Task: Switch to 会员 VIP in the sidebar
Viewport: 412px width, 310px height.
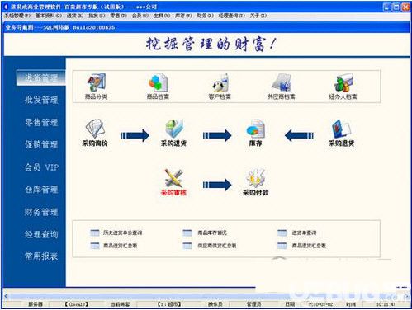Action: click(41, 167)
